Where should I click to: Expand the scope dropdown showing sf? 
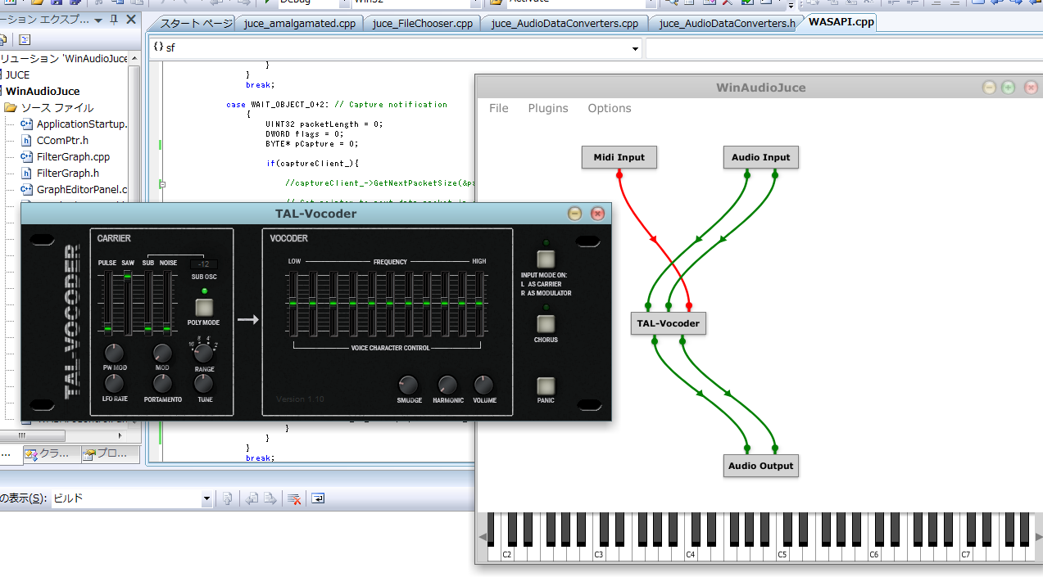[x=635, y=48]
